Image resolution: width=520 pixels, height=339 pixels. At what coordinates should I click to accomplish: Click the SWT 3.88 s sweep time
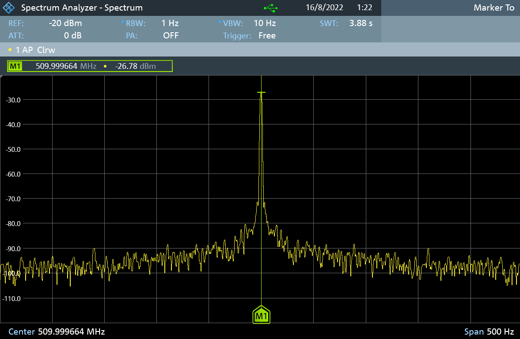click(361, 23)
